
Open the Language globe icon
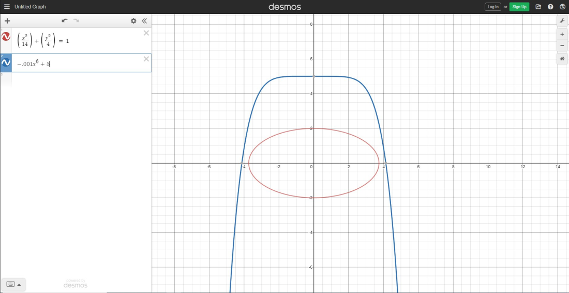(562, 7)
